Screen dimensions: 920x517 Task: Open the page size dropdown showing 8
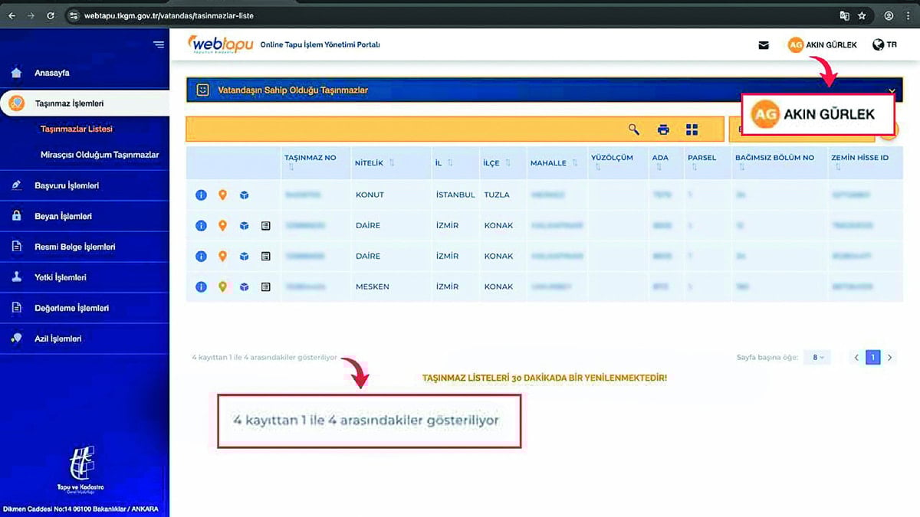pyautogui.click(x=817, y=358)
